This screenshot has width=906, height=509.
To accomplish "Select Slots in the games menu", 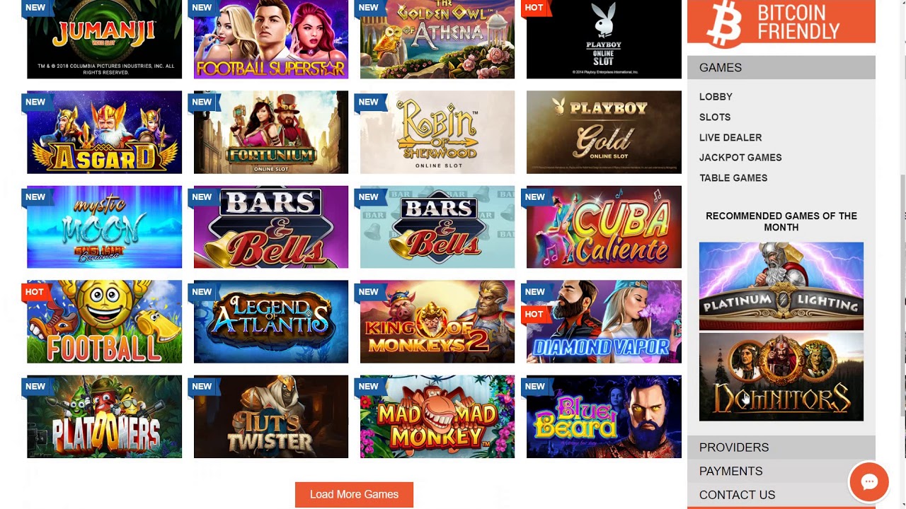I will [715, 117].
